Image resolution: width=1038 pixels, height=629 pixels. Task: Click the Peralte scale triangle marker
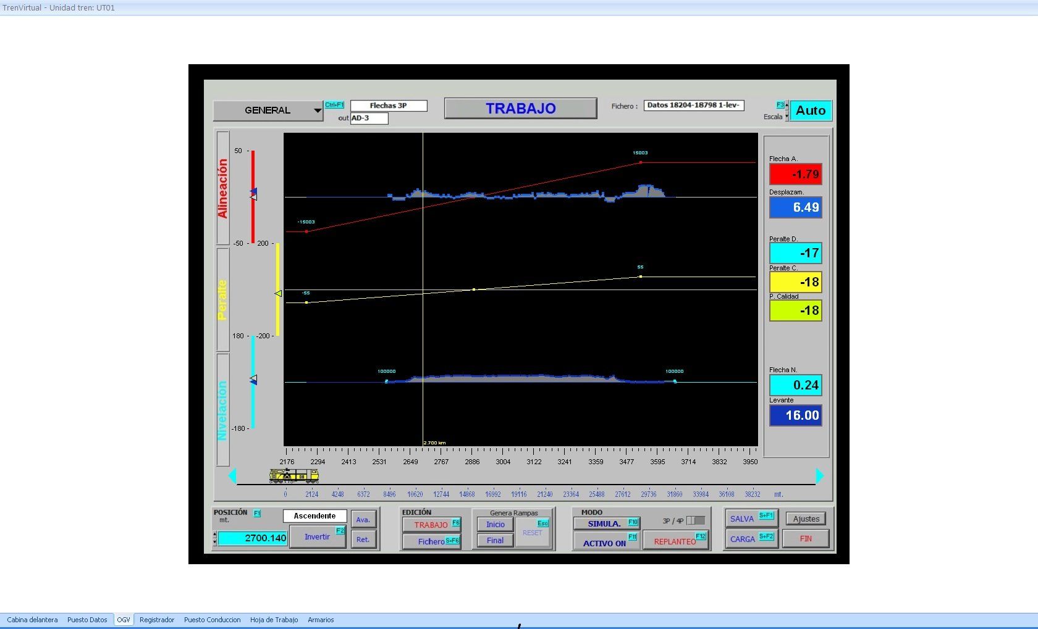278,293
